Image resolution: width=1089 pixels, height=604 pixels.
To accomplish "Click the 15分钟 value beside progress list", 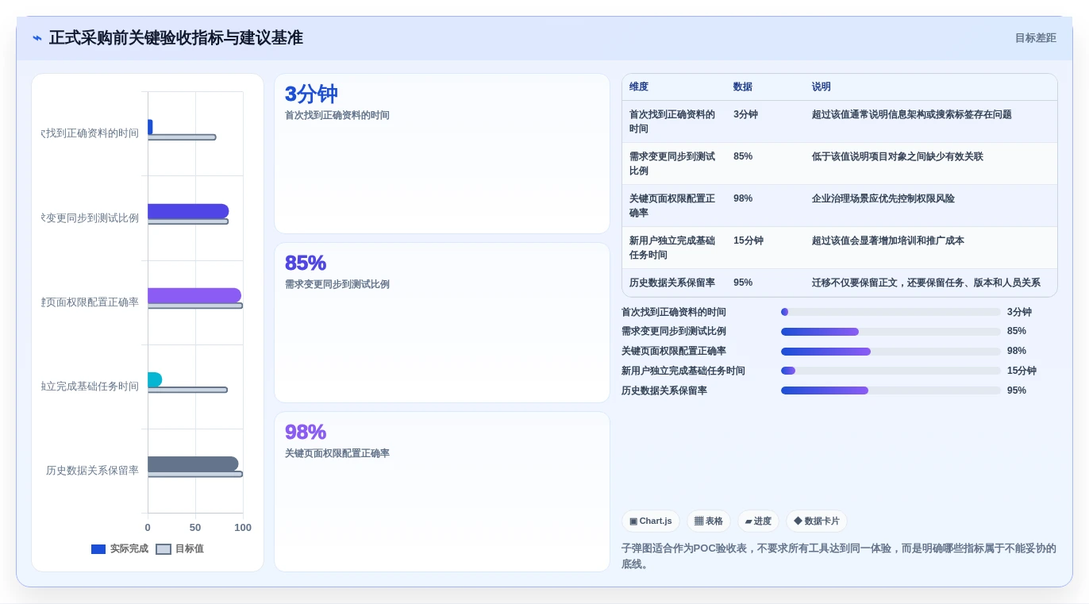I will click(1022, 371).
